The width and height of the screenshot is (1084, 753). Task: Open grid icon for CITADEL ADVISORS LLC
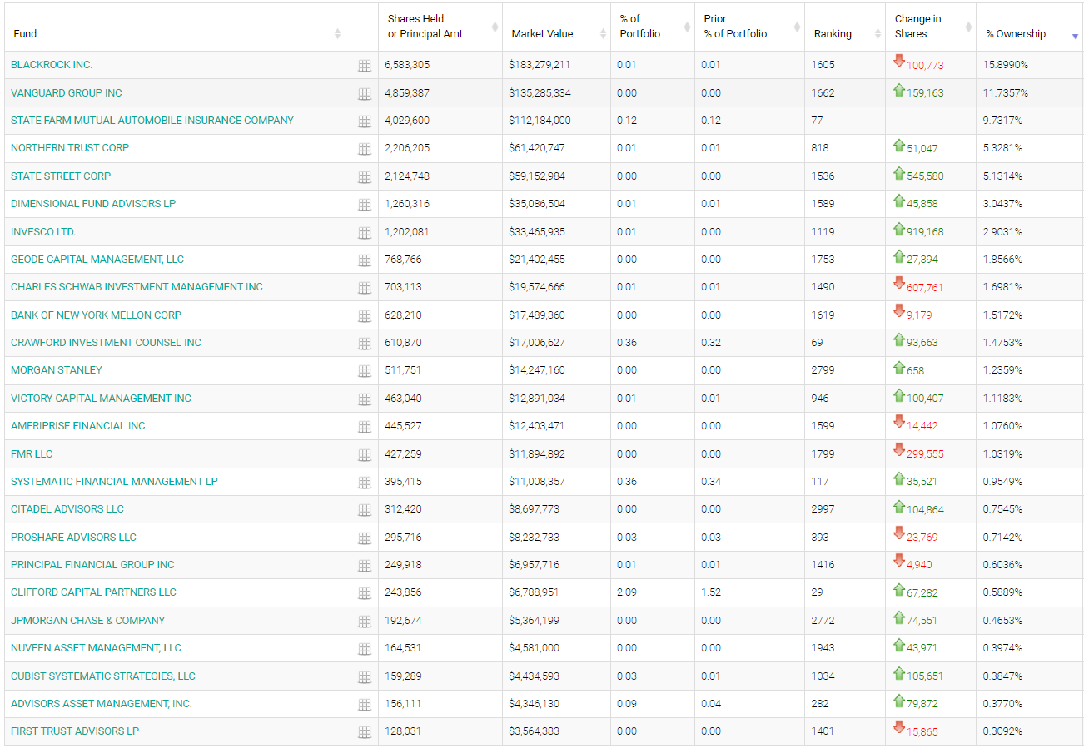coord(364,510)
